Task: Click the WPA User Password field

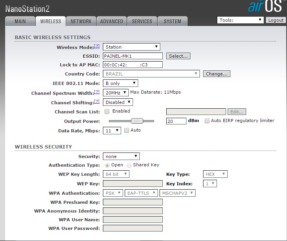Action: pyautogui.click(x=133, y=228)
